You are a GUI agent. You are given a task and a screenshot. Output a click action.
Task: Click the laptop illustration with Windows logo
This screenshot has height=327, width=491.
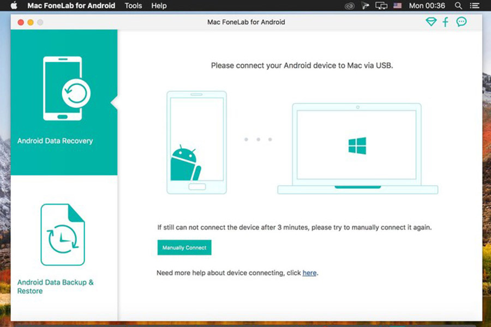[357, 149]
